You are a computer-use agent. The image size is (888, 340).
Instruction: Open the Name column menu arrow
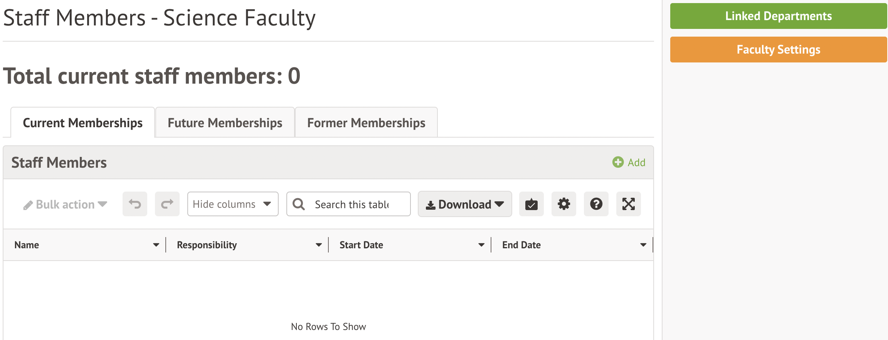(x=156, y=245)
